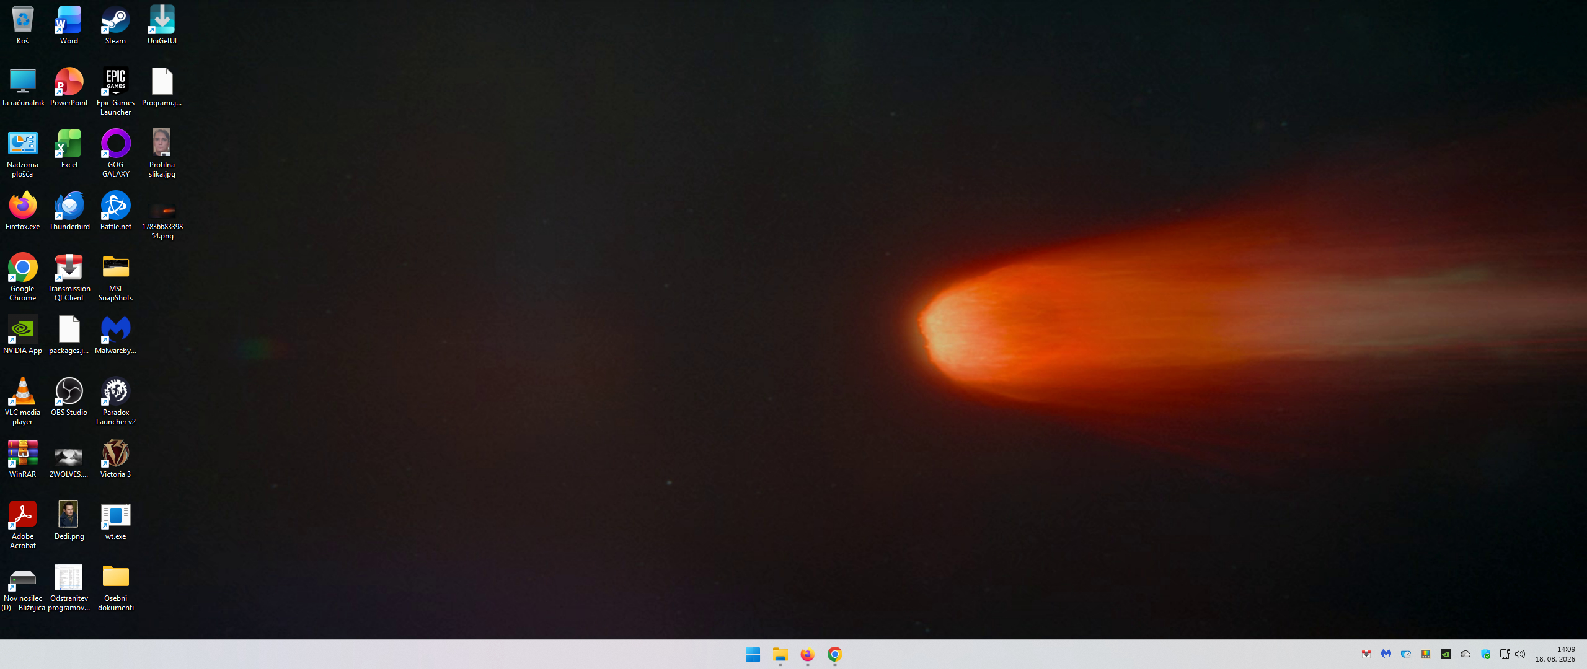Open the PowerToys system tray icon

[x=1426, y=654]
